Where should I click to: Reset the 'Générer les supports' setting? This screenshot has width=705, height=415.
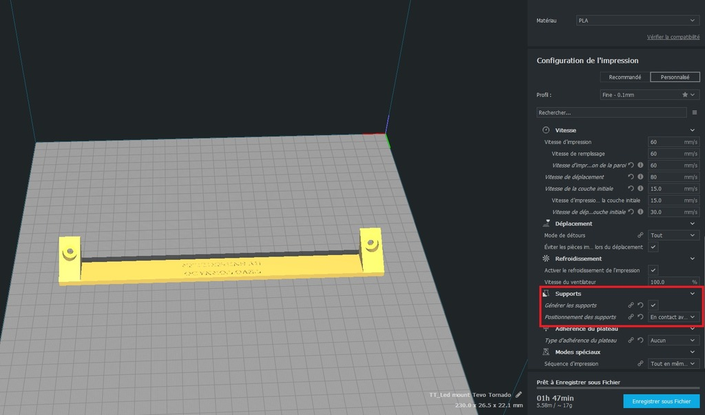(640, 305)
